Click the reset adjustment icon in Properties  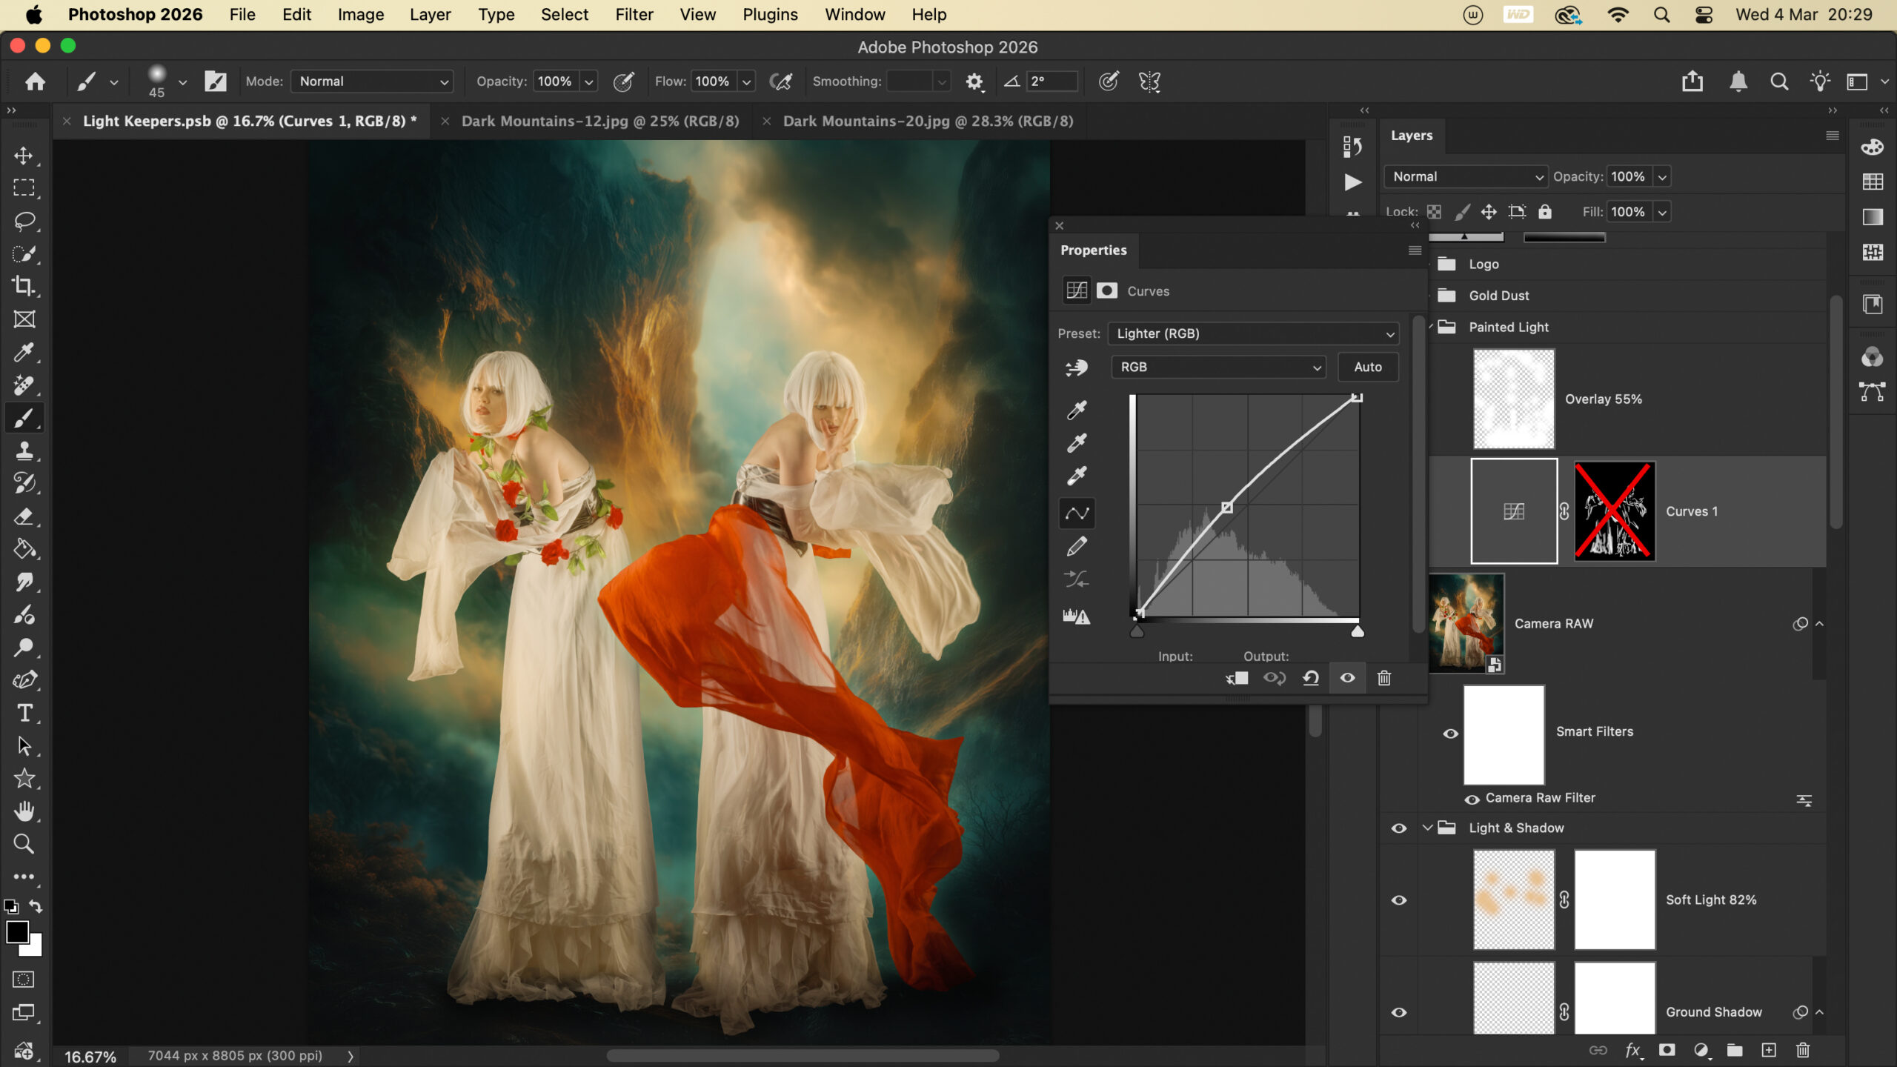tap(1311, 678)
